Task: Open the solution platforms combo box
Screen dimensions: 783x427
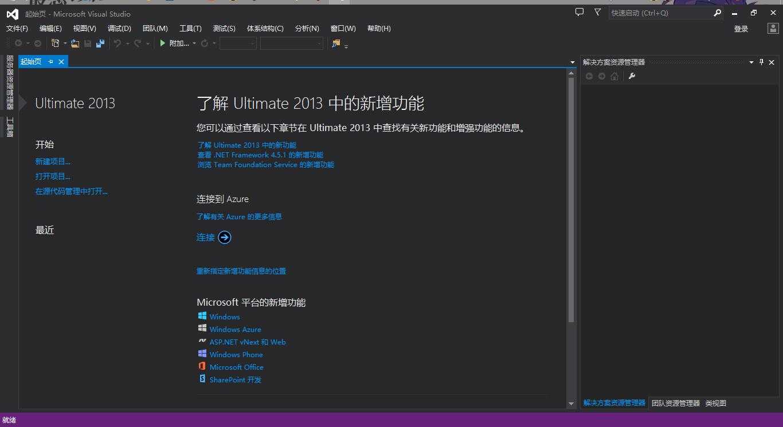Action: point(292,44)
